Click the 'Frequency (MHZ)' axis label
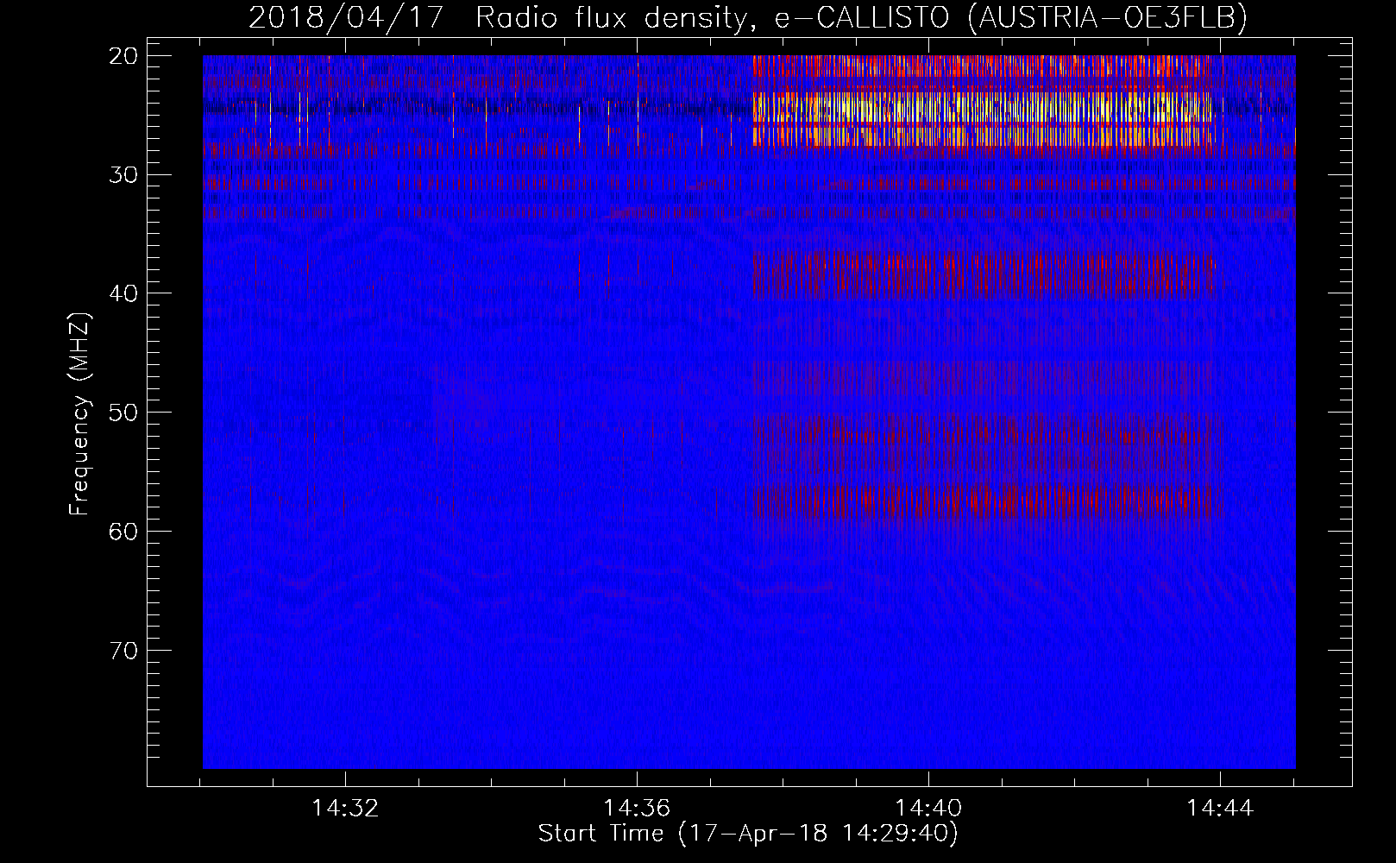 pos(79,414)
